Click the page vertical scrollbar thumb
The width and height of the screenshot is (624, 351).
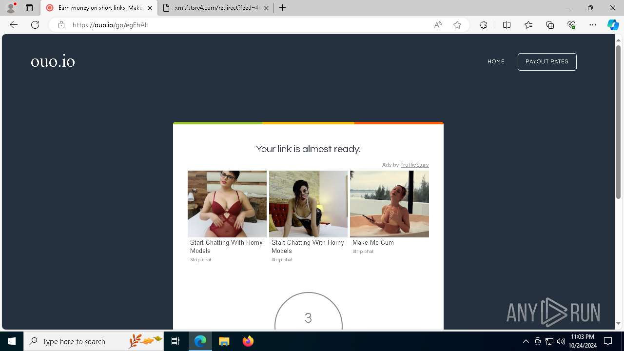618,122
